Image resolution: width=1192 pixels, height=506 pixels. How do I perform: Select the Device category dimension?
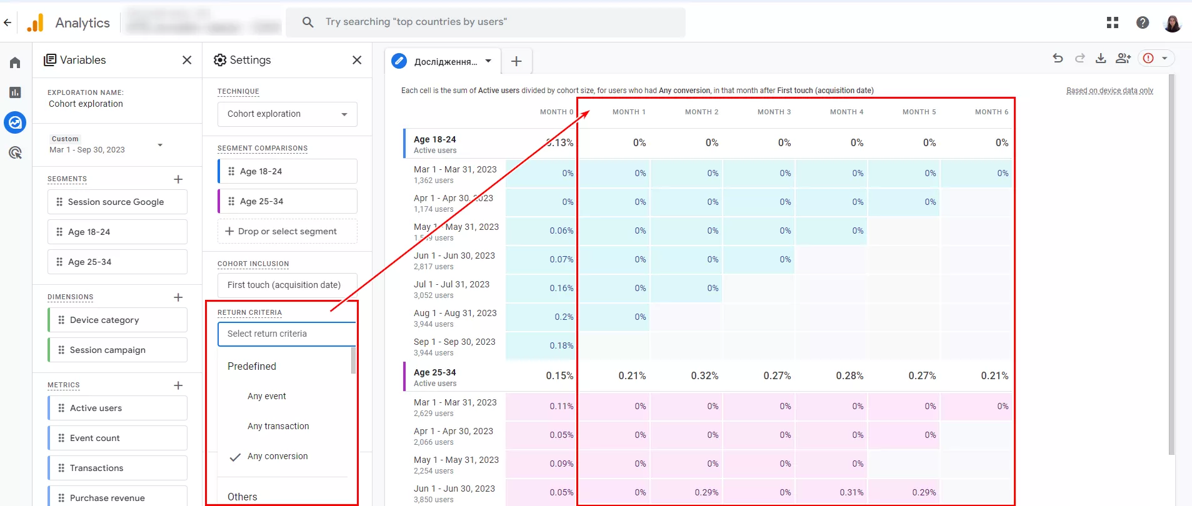coord(118,320)
